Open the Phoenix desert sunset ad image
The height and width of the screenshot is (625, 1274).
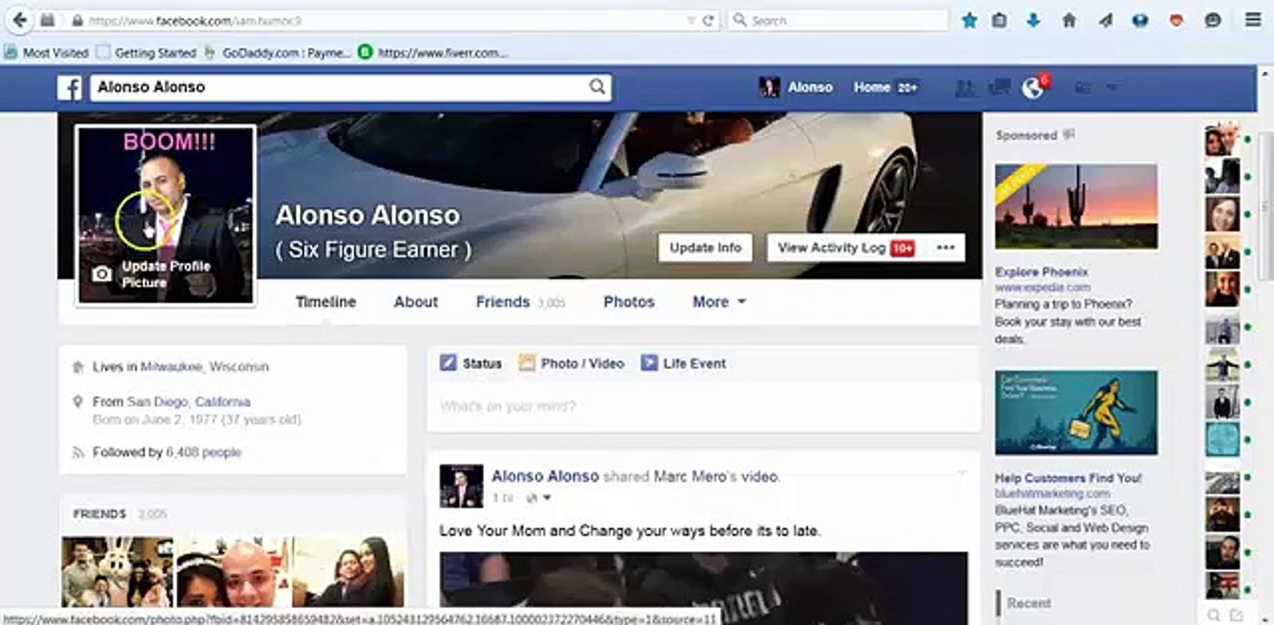pos(1076,207)
